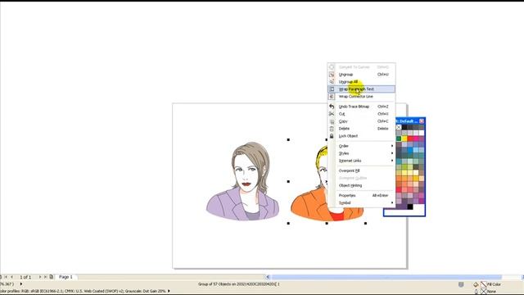The image size is (524, 295).
Task: Click the Wrap Connector Line icon
Action: (332, 97)
